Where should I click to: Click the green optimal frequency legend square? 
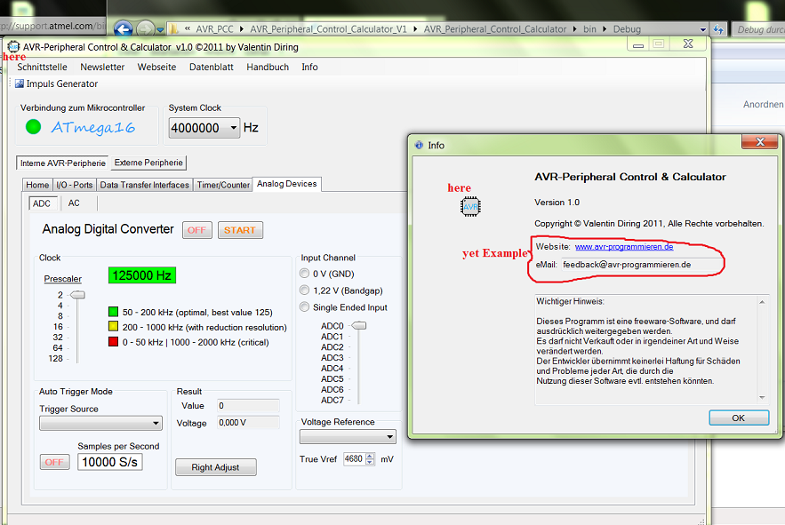111,312
